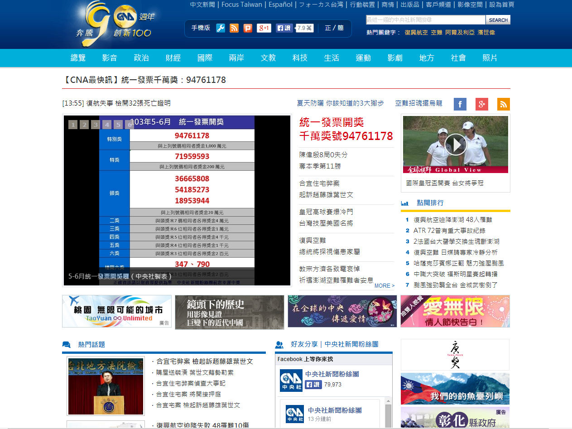The width and height of the screenshot is (572, 429).
Task: Focus the news search input field
Action: pyautogui.click(x=426, y=20)
